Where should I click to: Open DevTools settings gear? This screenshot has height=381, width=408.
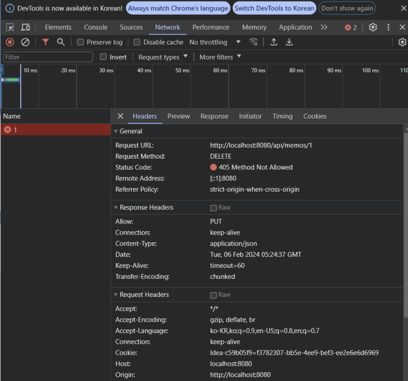pyautogui.click(x=373, y=27)
